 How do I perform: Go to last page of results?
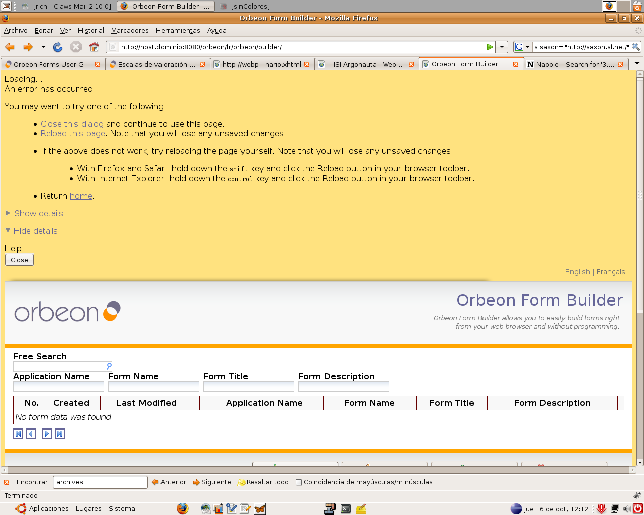(60, 434)
